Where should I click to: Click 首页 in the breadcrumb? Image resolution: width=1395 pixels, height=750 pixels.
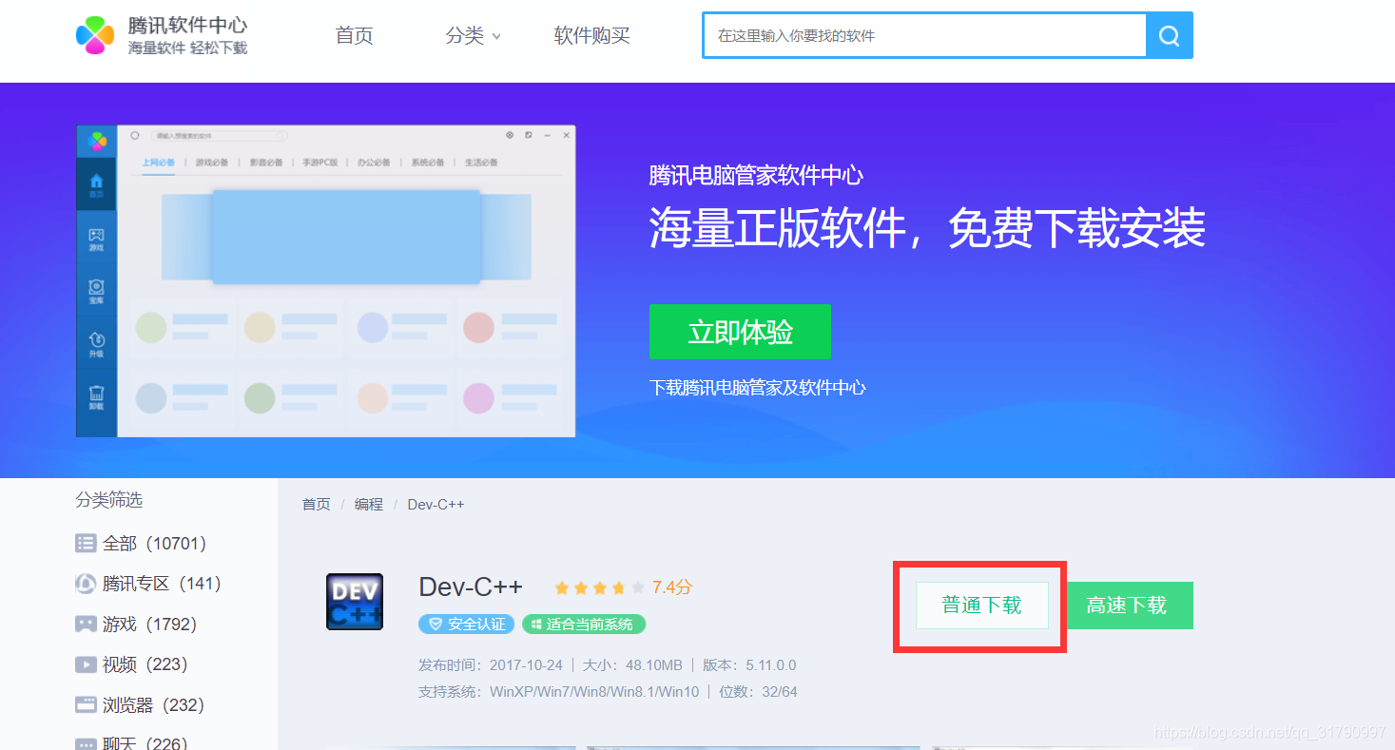(317, 505)
